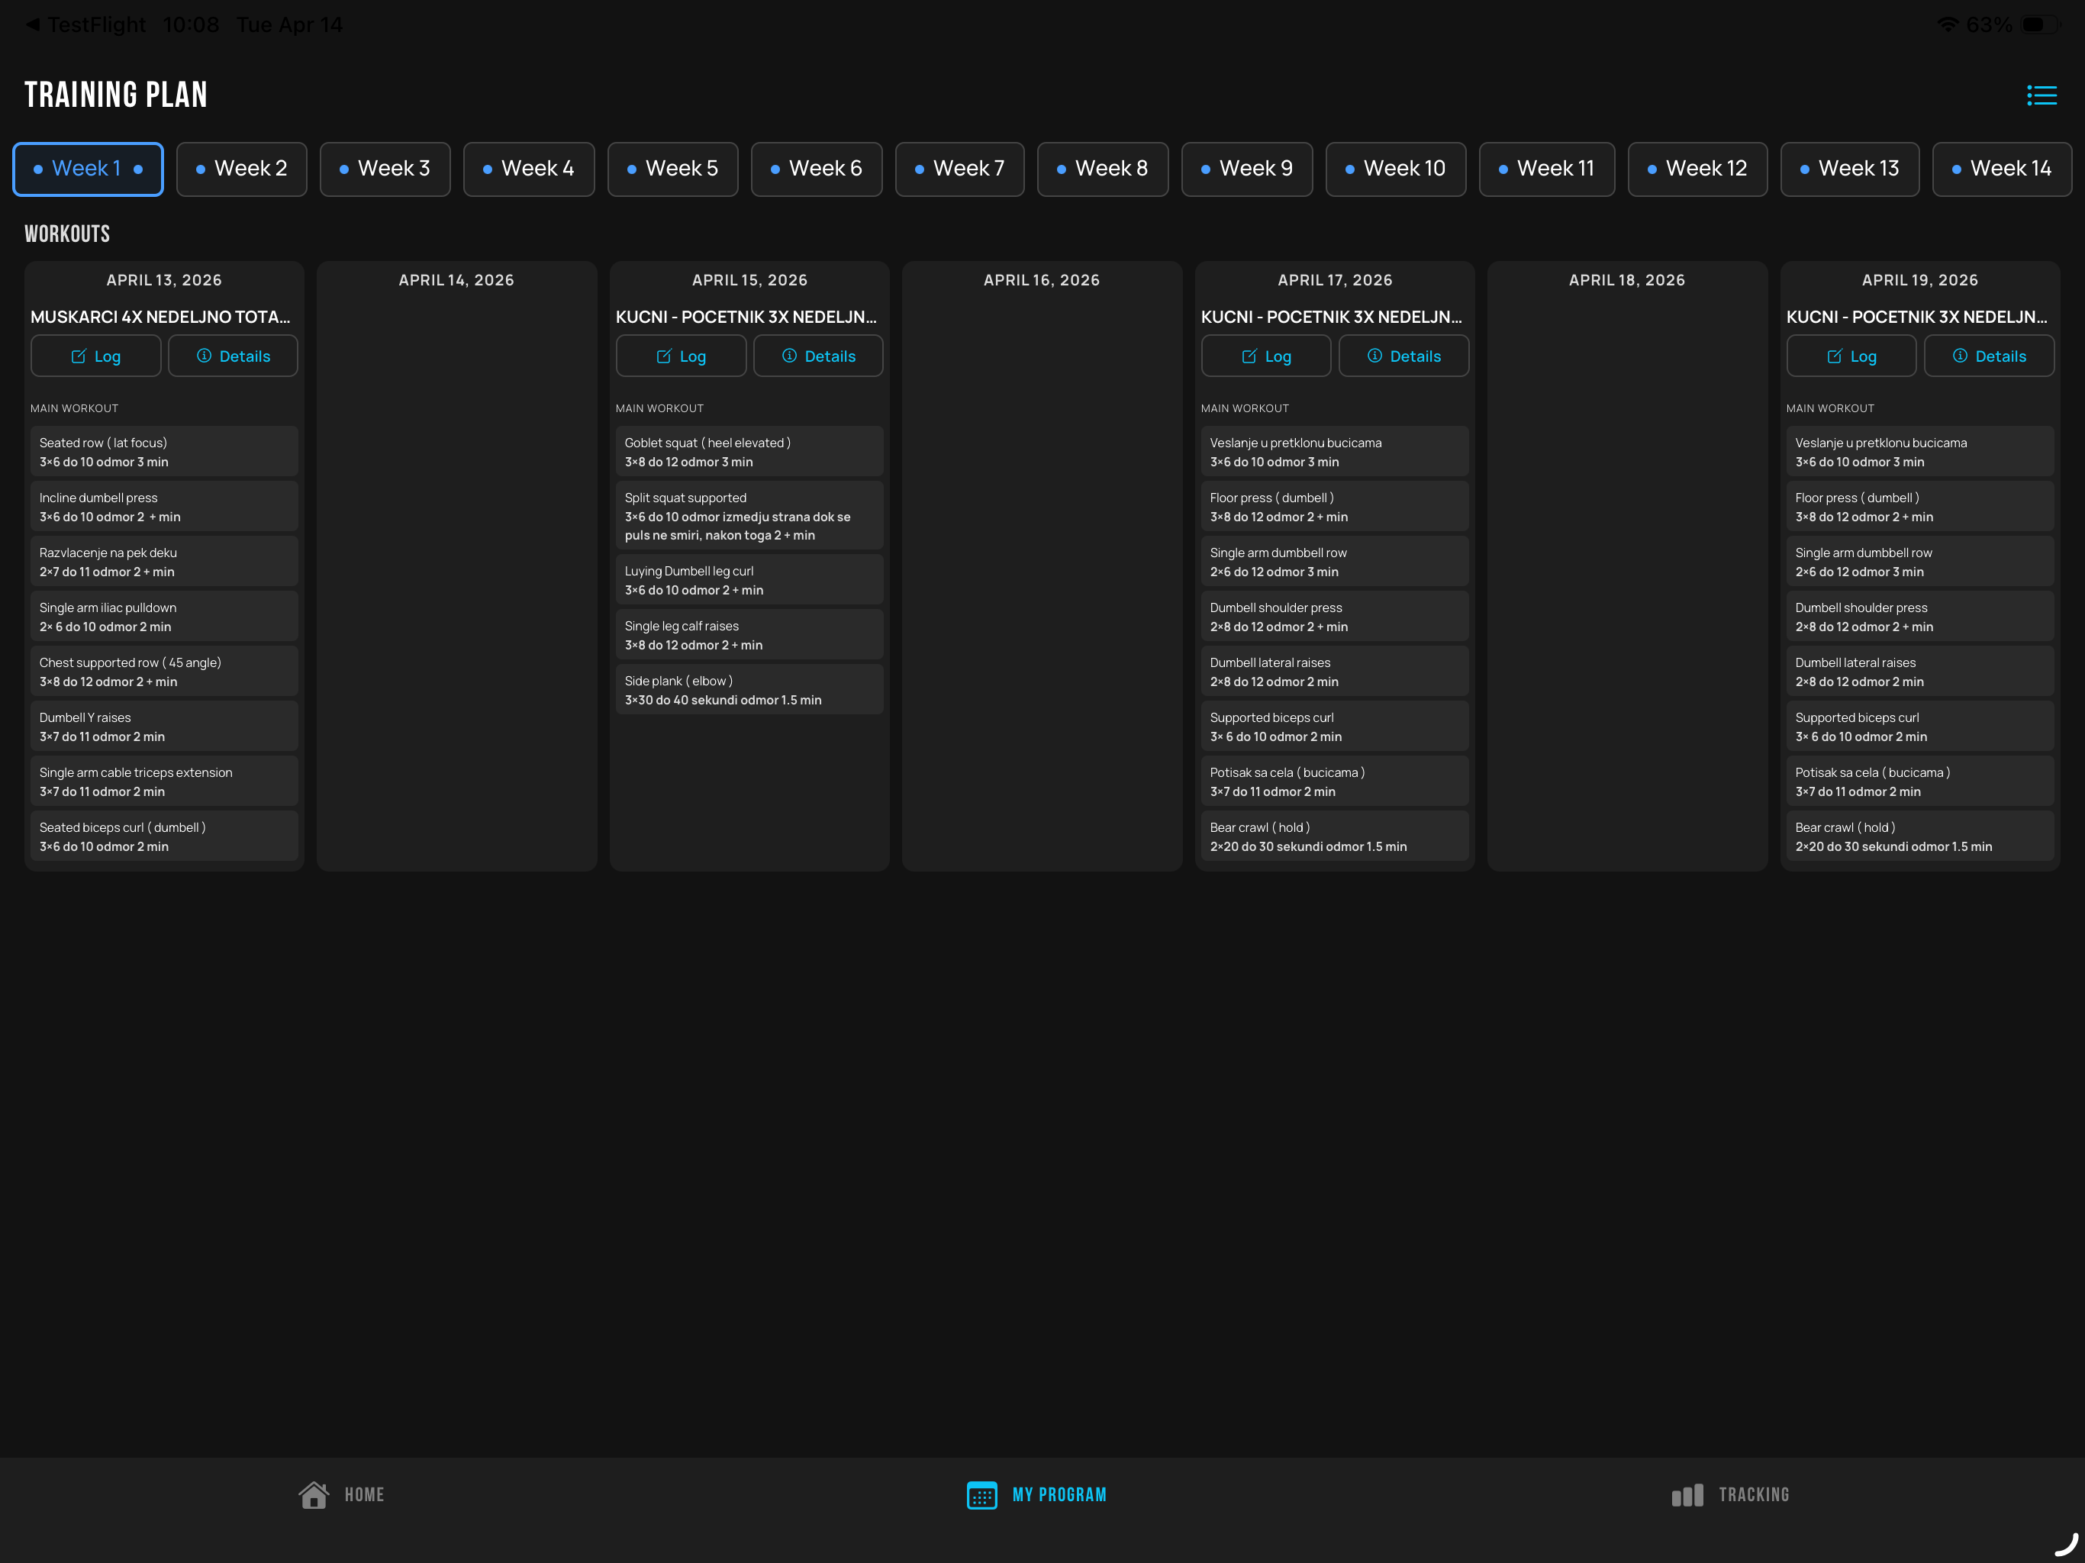Switch to Week 2

pos(241,169)
